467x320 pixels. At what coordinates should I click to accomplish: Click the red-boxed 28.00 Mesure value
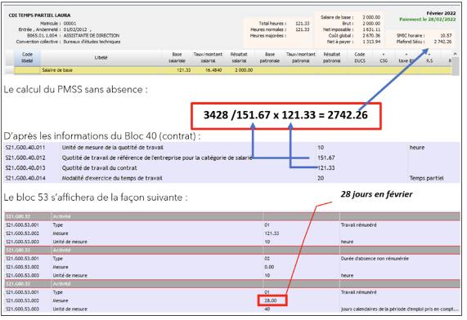pyautogui.click(x=272, y=300)
